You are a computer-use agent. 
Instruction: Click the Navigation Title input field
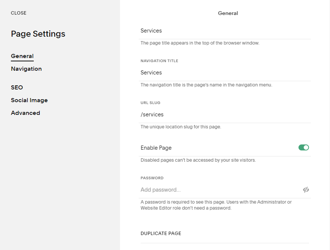click(225, 73)
